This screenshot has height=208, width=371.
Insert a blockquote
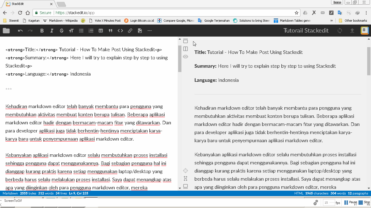point(111,31)
